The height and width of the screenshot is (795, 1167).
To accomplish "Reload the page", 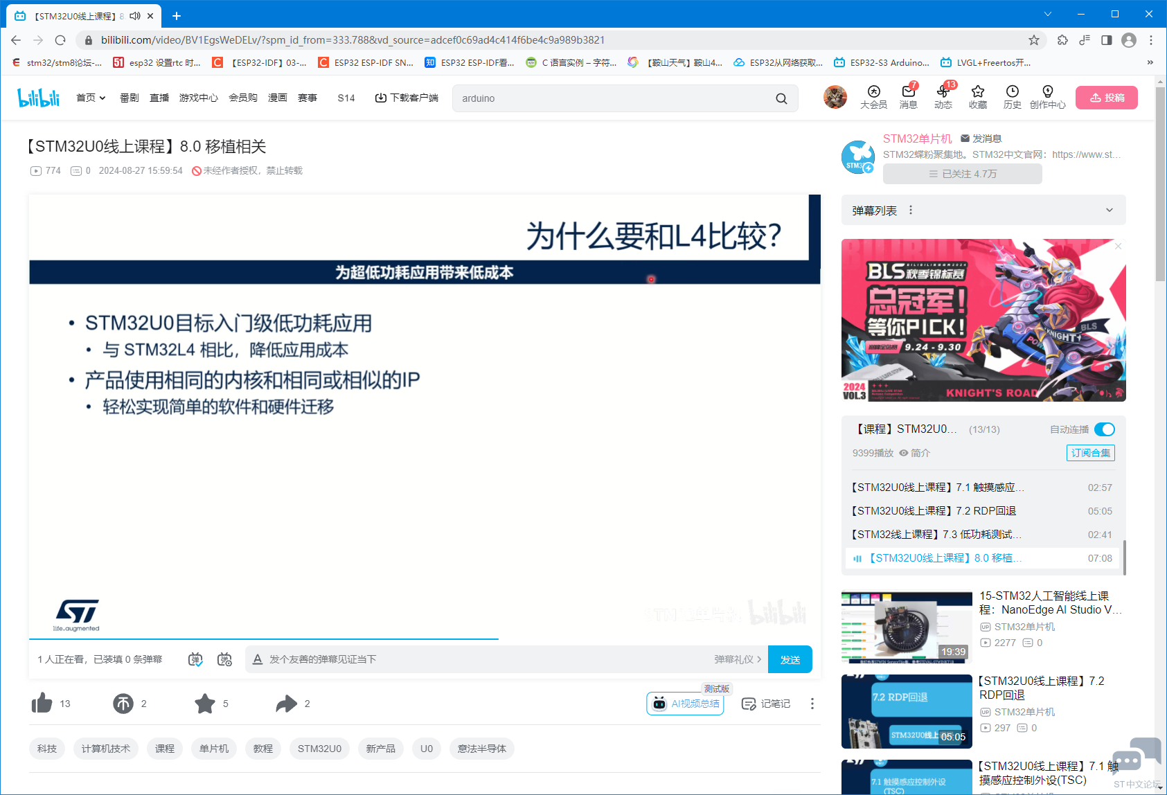I will coord(60,40).
